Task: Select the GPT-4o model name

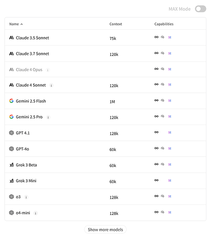Action: (23, 149)
